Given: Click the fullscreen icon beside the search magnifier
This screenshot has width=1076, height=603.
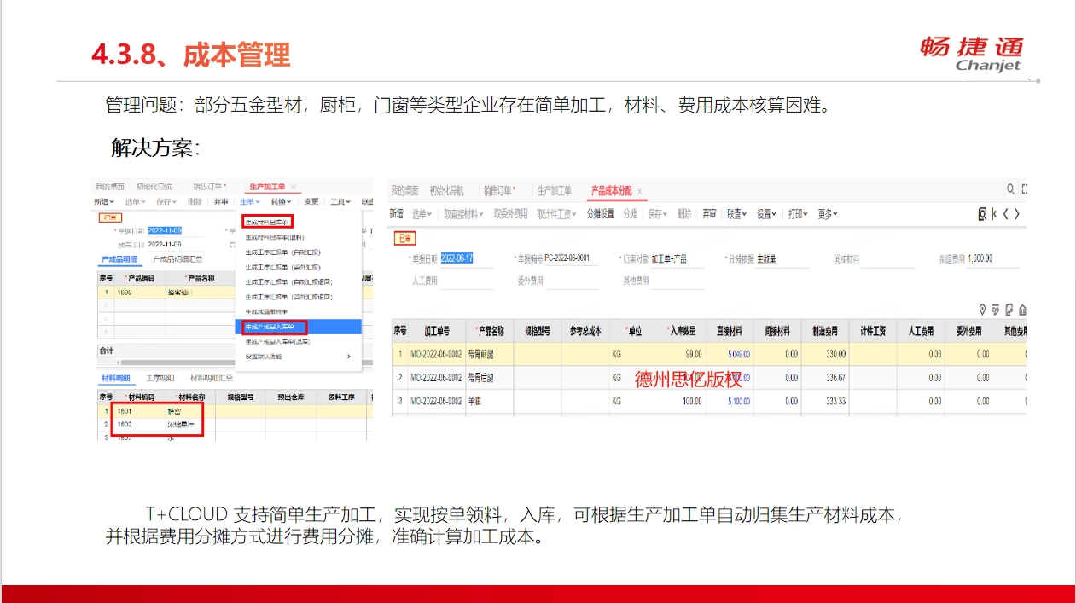Looking at the screenshot, I should point(1024,189).
